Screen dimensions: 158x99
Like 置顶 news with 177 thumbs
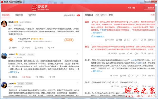[x=127, y=40]
